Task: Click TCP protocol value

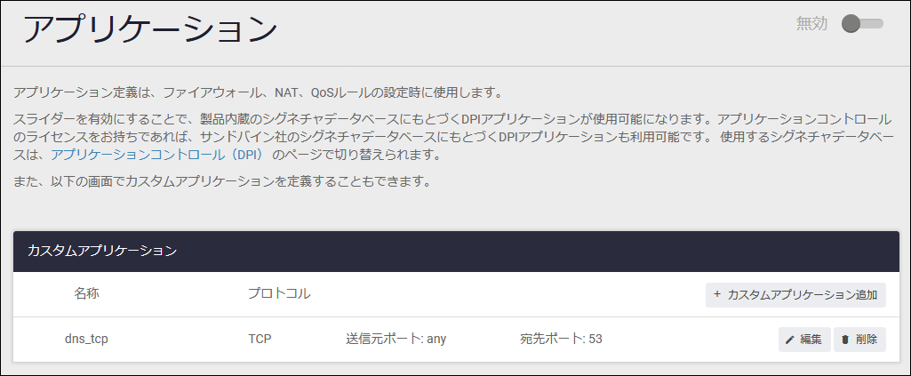Action: tap(260, 339)
